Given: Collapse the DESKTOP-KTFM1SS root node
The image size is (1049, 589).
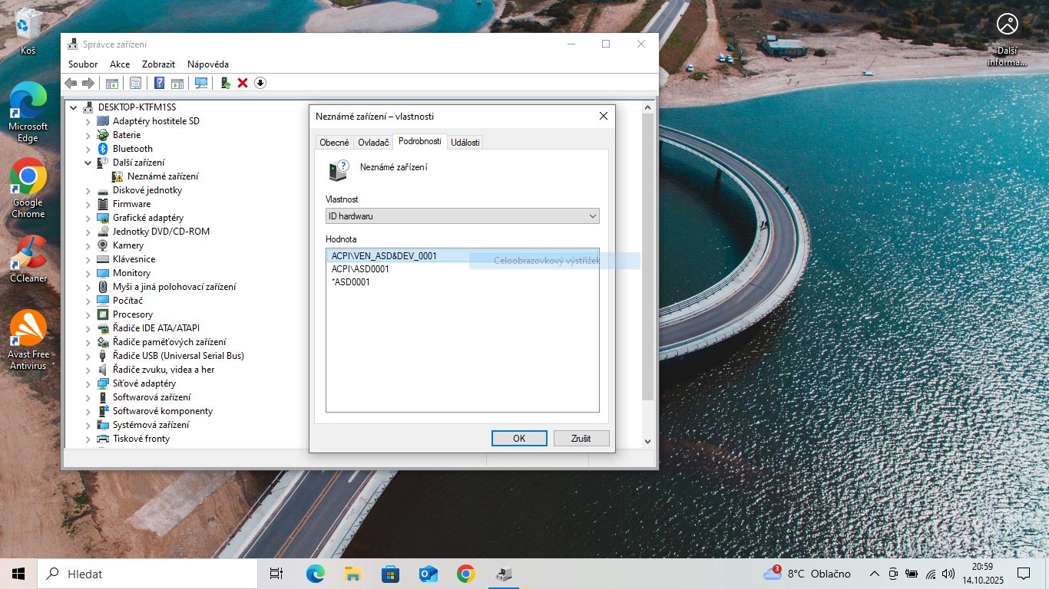Looking at the screenshot, I should pyautogui.click(x=74, y=107).
